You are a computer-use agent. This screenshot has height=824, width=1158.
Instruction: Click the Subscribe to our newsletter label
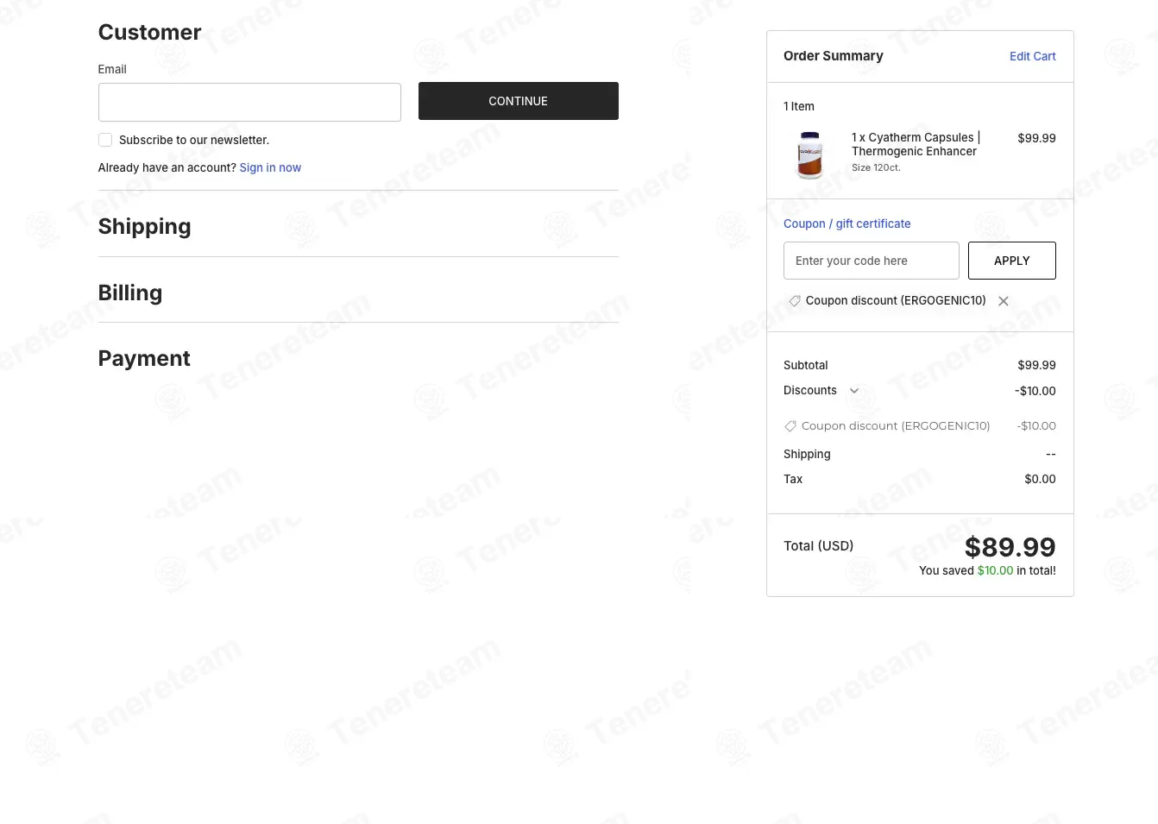pos(194,140)
